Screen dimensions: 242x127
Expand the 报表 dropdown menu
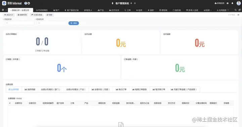pos(207,10)
